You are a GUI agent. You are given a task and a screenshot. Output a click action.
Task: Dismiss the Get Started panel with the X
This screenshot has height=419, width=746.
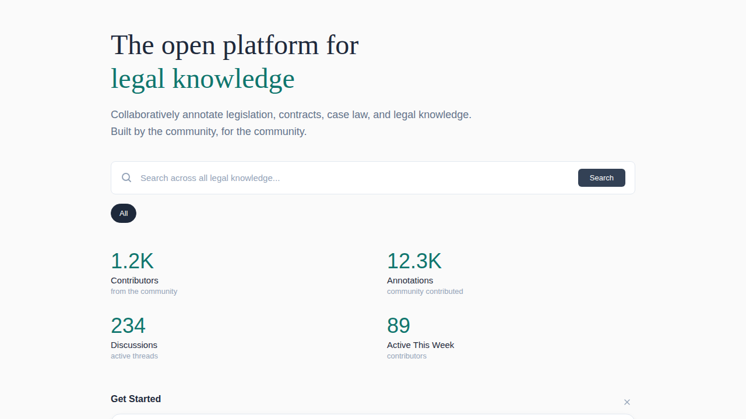[x=627, y=402]
